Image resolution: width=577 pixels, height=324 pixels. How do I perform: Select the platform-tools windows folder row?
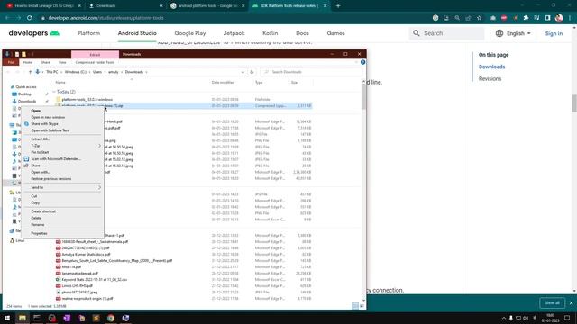pos(184,100)
